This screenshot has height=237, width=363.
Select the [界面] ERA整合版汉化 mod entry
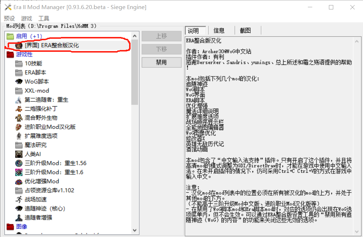click(x=52, y=45)
